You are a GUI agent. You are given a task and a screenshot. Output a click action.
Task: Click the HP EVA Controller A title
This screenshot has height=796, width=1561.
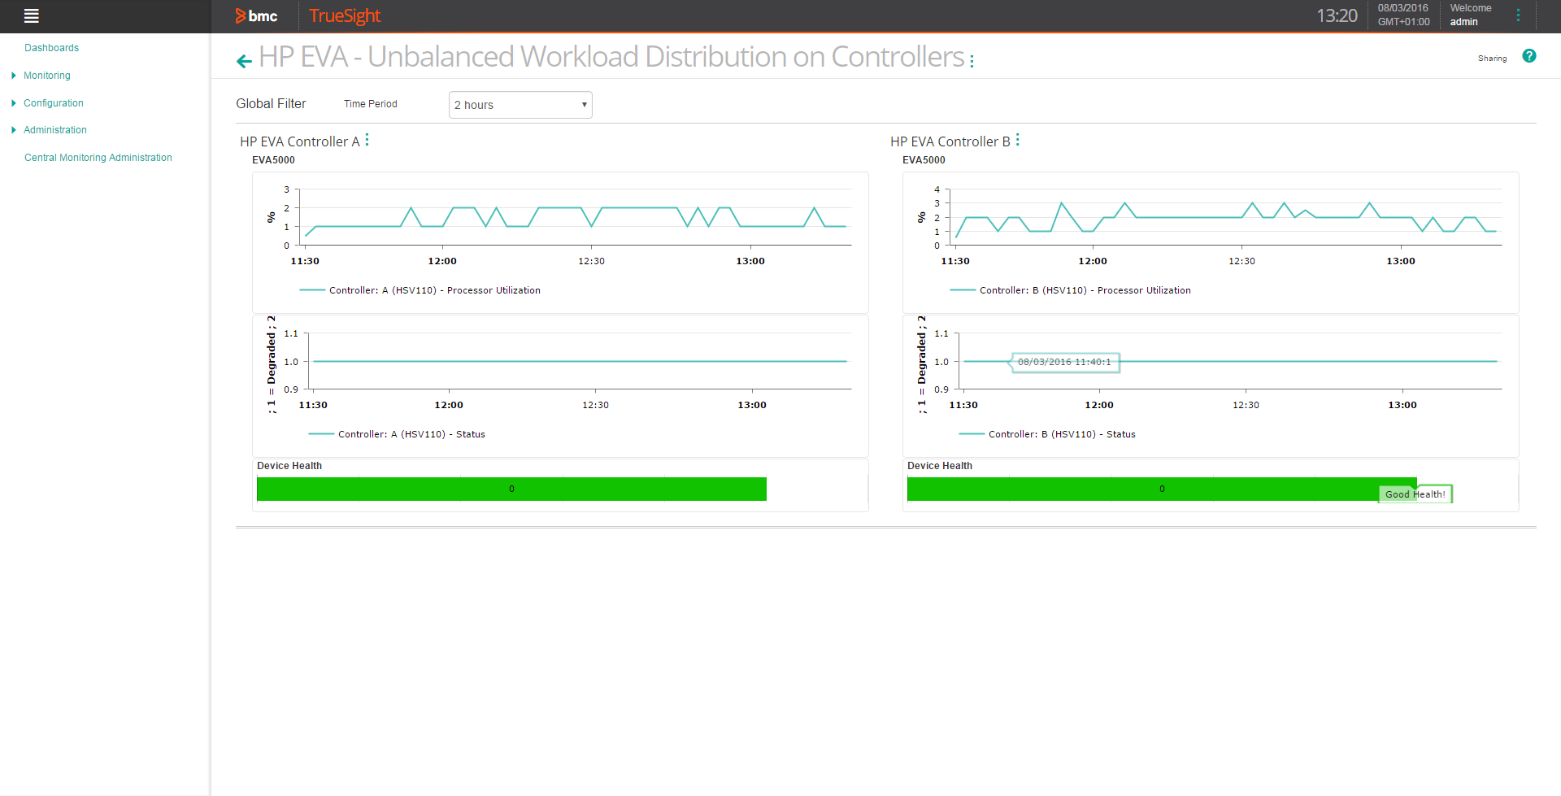[299, 141]
